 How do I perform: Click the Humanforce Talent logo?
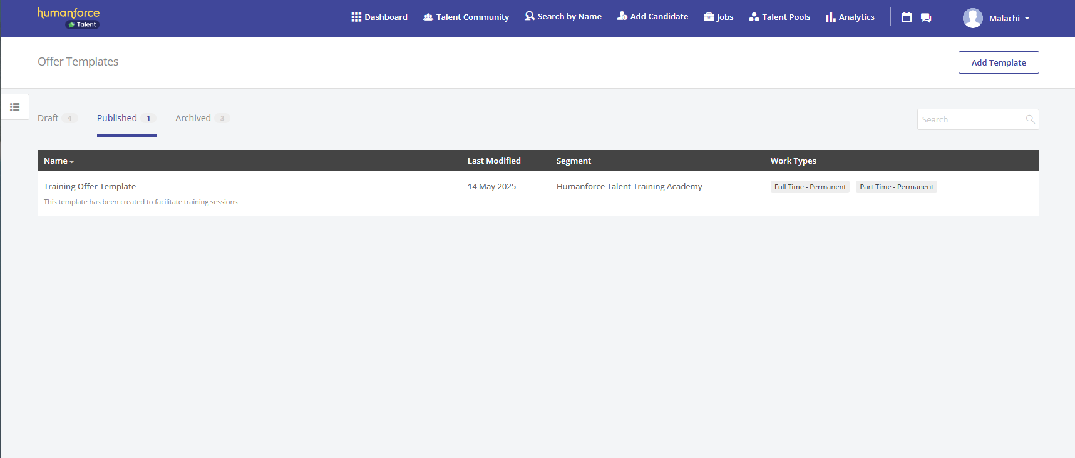[69, 17]
